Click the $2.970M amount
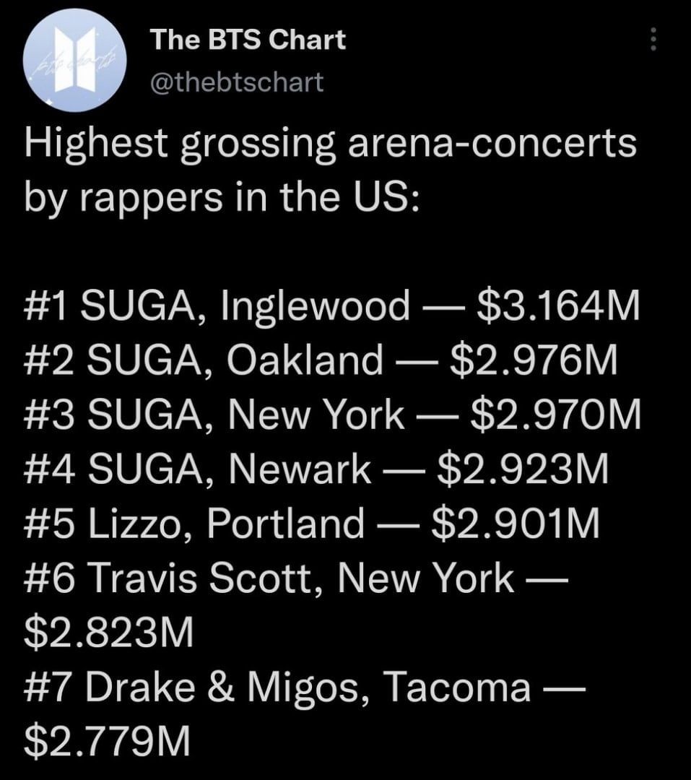 pos(555,416)
